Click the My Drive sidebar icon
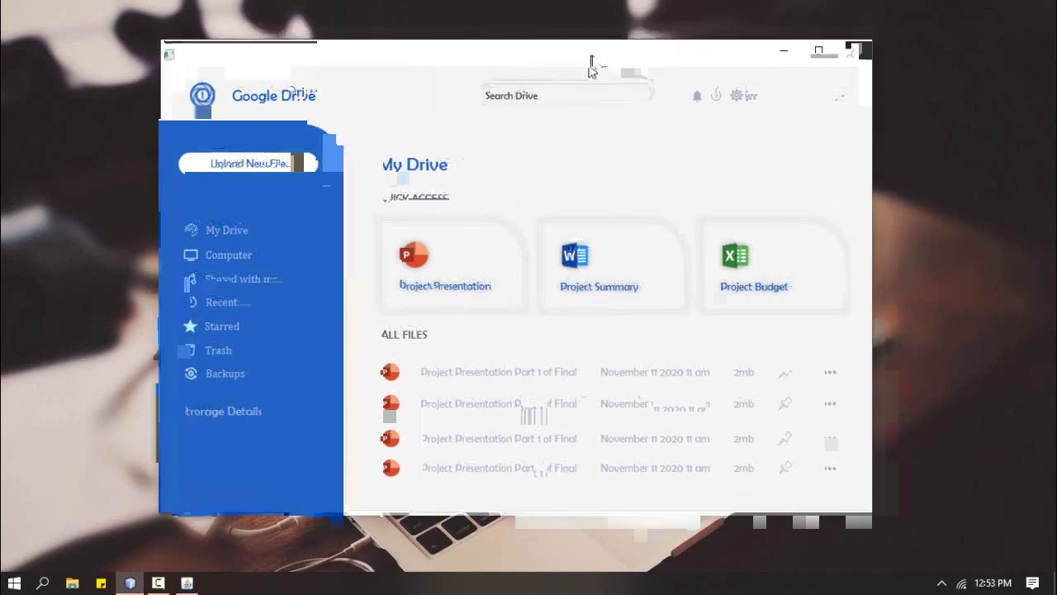 coord(191,230)
